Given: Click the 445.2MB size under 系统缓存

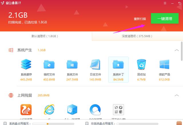Looking at the screenshot, I should (26, 79).
